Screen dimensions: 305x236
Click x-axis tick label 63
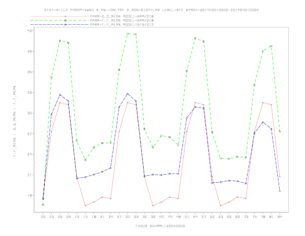(221, 217)
